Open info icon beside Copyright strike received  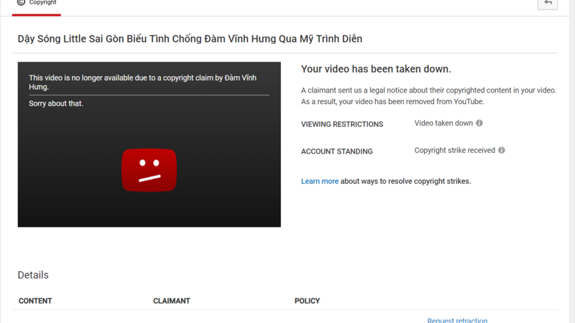point(502,150)
